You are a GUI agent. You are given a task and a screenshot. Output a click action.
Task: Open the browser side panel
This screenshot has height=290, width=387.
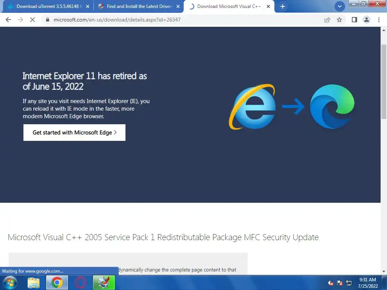[x=354, y=20]
